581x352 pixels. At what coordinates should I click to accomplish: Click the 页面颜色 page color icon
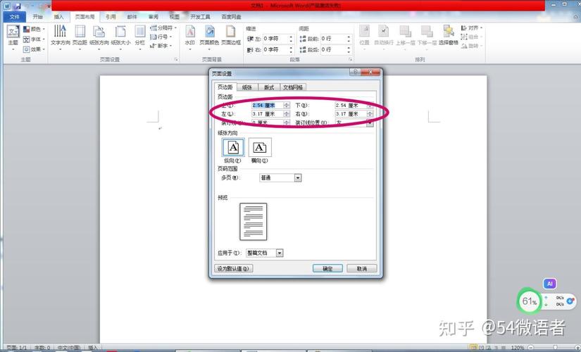click(x=209, y=32)
